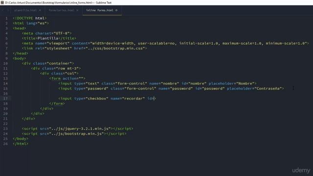The image size is (313, 176).
Task: Click the user-scalable=no value text
Action: pos(156,43)
